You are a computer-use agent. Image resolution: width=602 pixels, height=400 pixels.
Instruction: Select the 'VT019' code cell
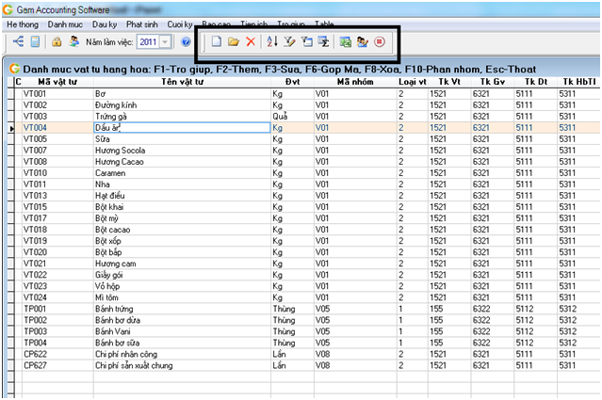(x=57, y=241)
